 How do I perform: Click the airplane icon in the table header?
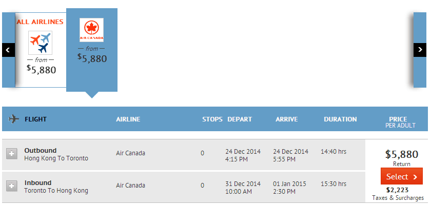coord(14,119)
